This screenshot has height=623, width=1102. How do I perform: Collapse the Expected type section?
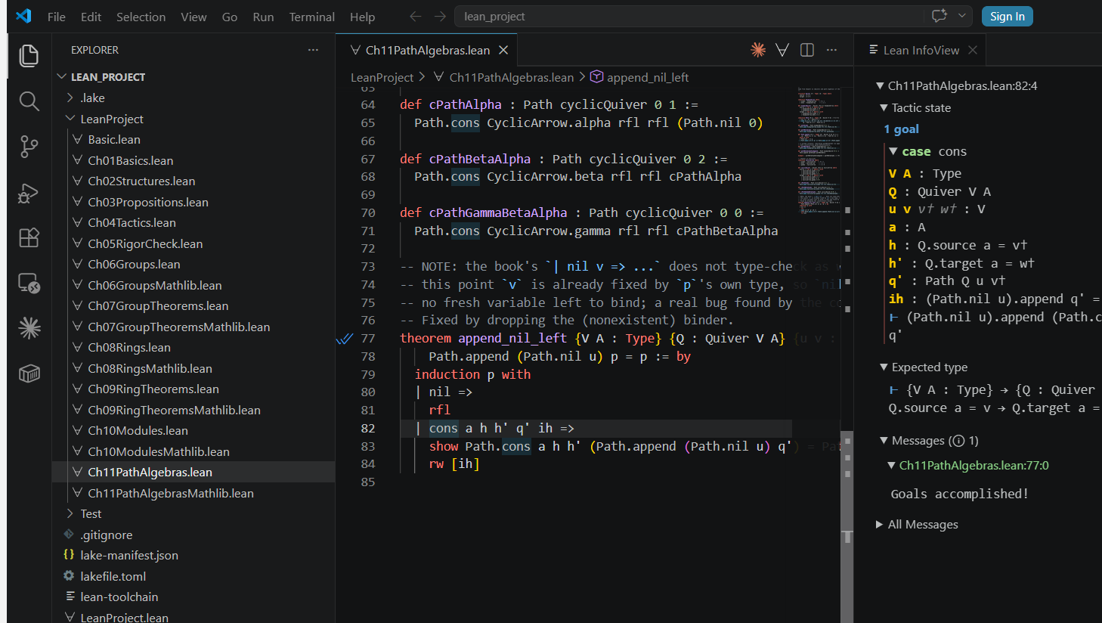tap(884, 367)
